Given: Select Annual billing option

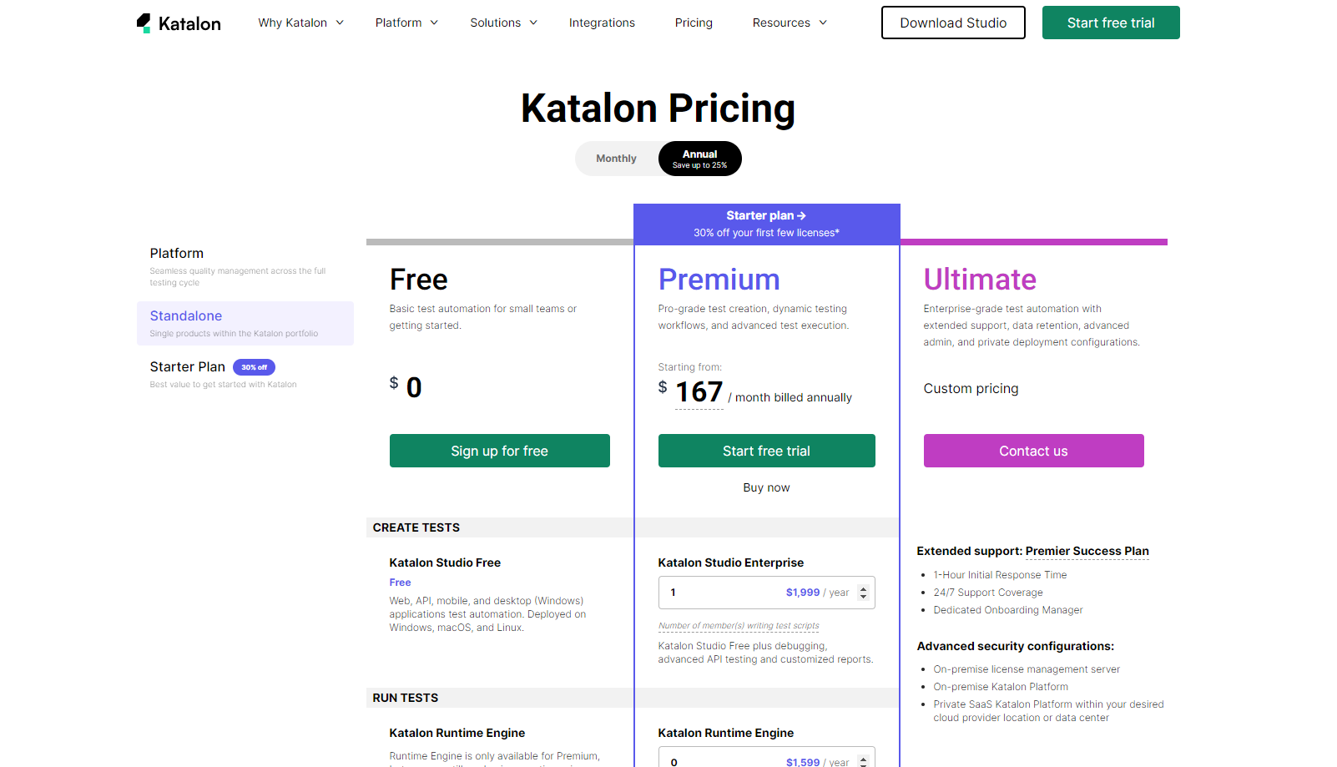Looking at the screenshot, I should [x=699, y=159].
